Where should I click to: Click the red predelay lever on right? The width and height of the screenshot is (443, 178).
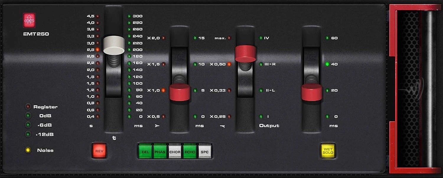pos(312,92)
